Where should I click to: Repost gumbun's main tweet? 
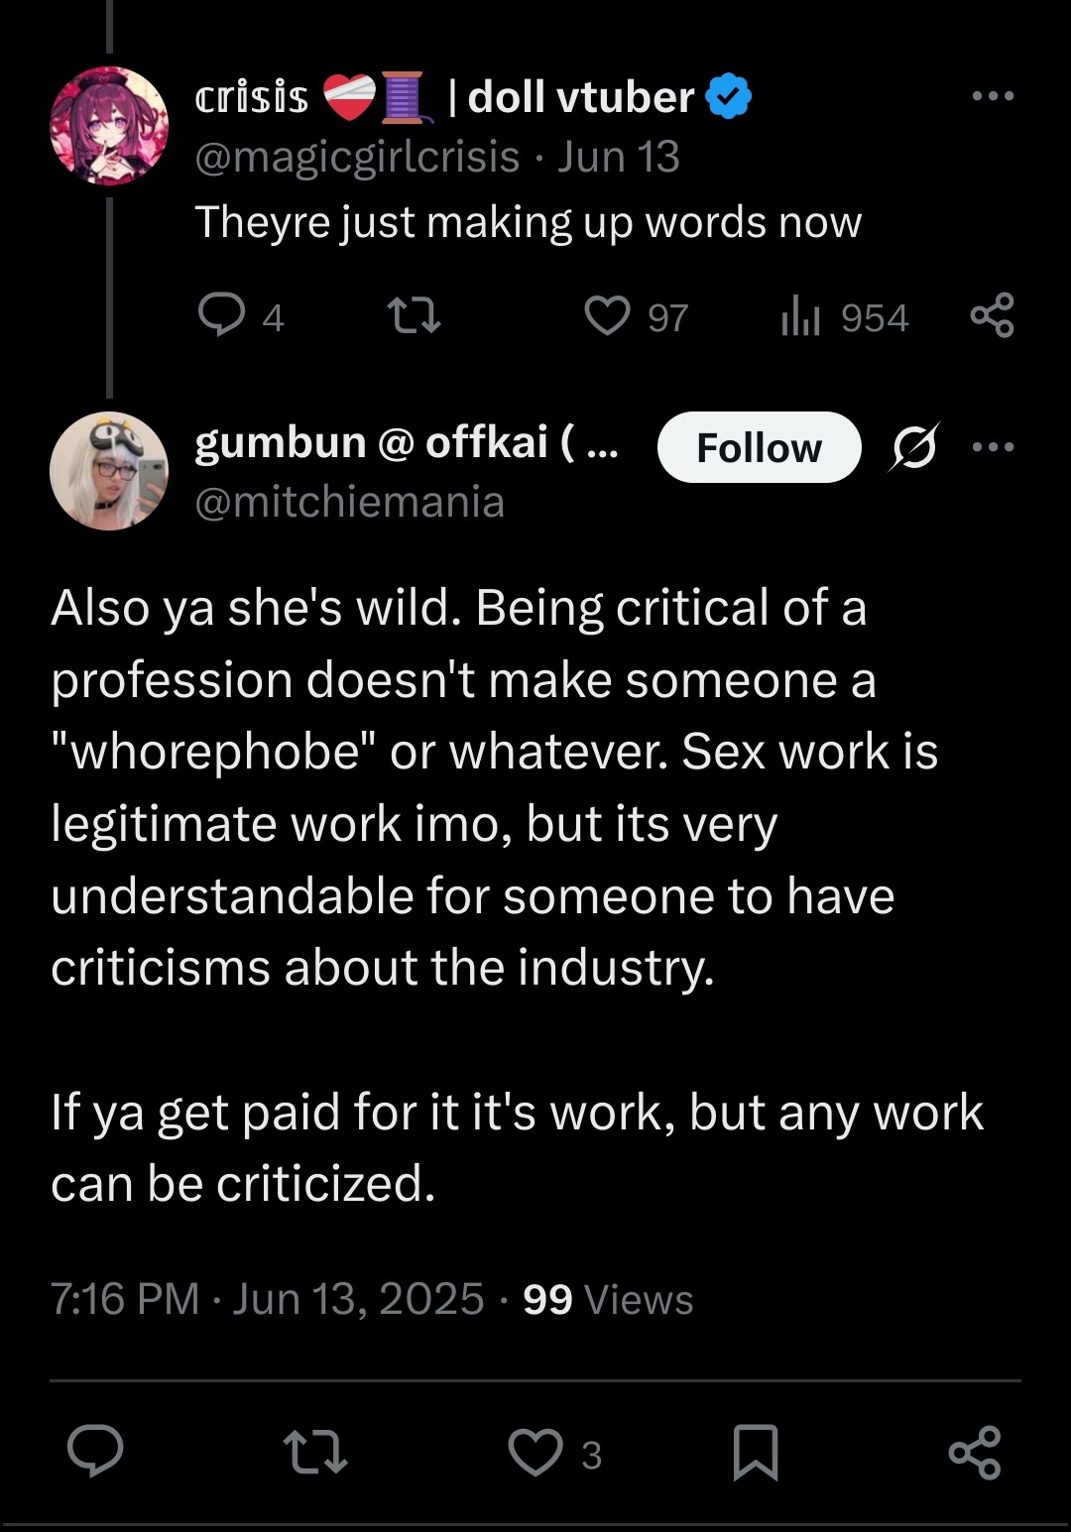[314, 1453]
